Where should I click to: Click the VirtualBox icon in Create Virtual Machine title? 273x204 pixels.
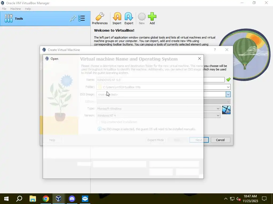tap(44, 50)
